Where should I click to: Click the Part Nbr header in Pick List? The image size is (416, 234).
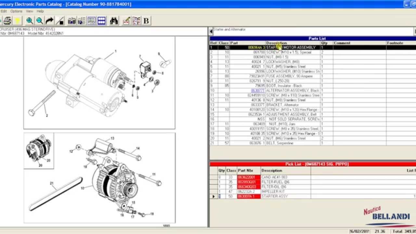click(249, 170)
